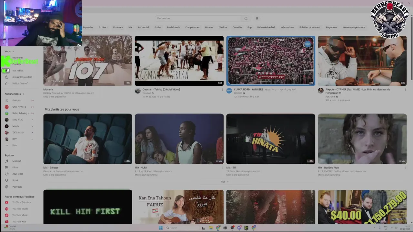413x232 pixels.
Task: Open options menu for Ousman - Tafrika video
Action: point(222,90)
